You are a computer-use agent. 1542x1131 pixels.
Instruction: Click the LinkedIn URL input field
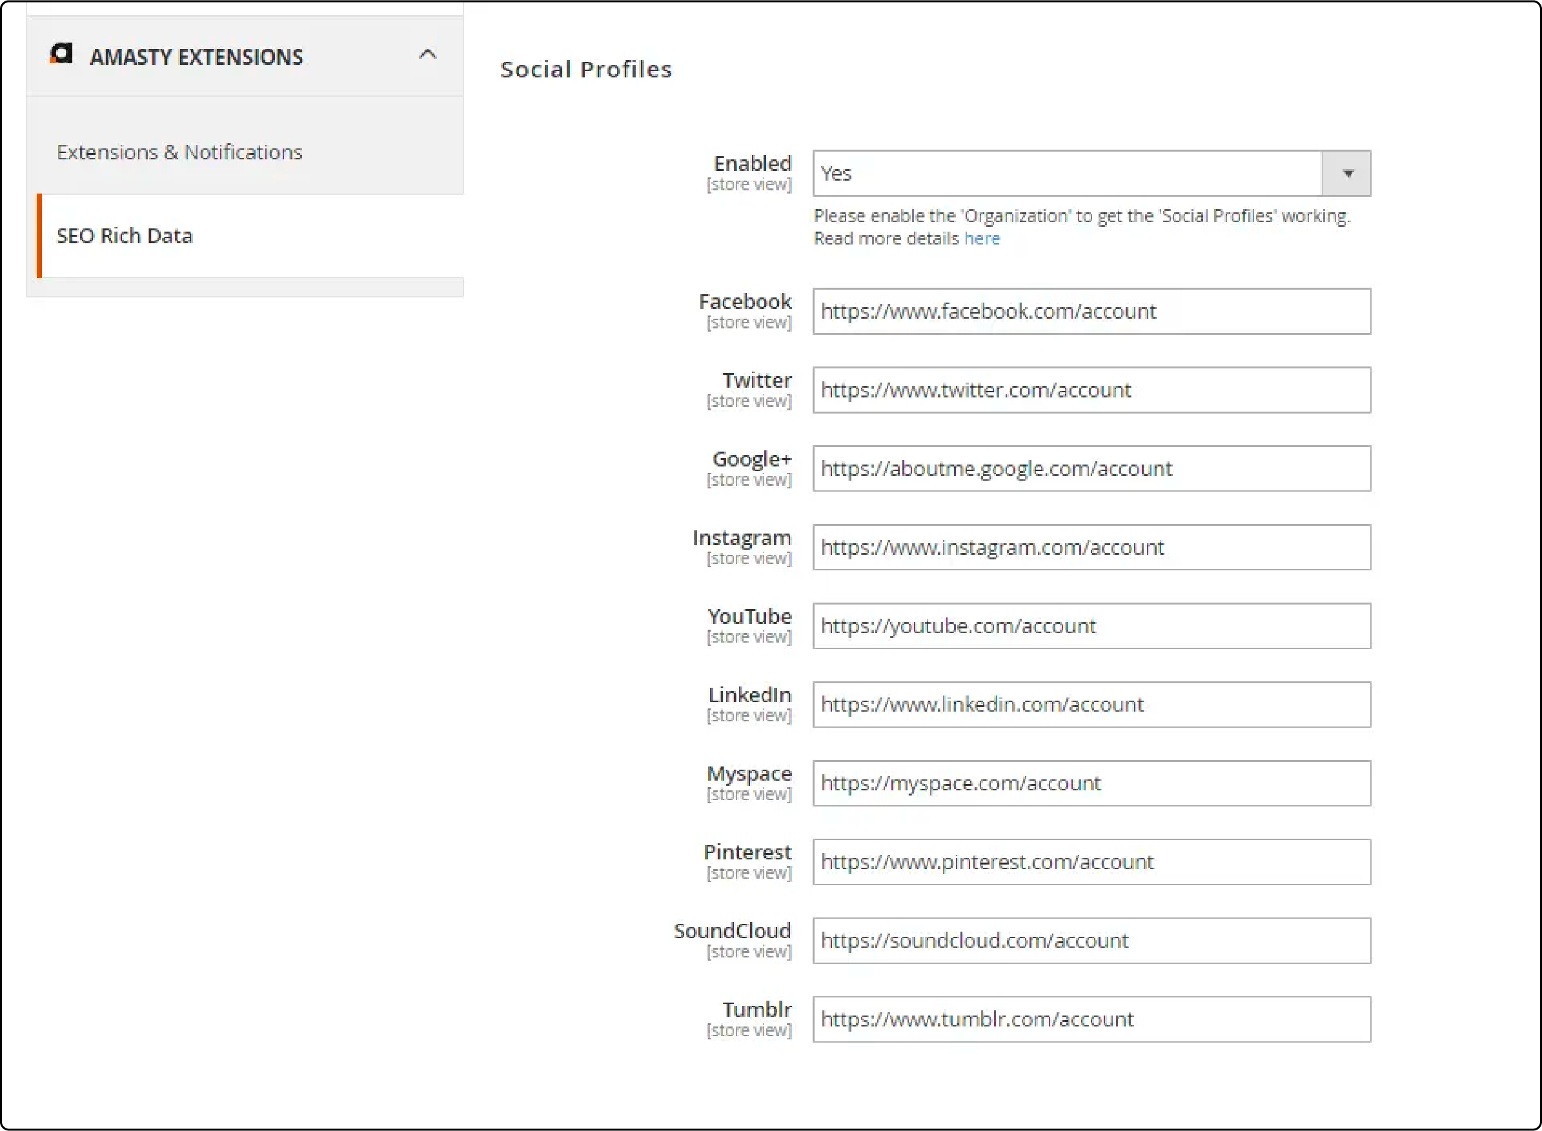click(x=1091, y=705)
